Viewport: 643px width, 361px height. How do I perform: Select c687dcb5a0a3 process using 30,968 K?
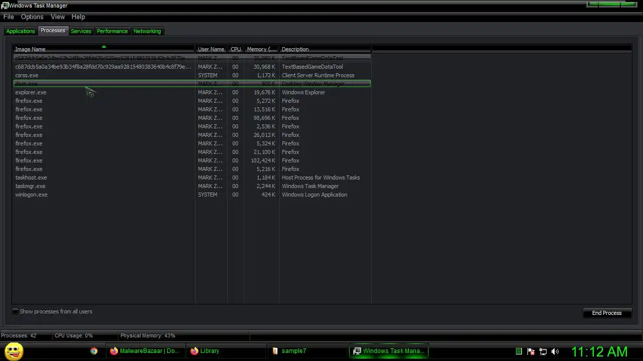click(192, 67)
